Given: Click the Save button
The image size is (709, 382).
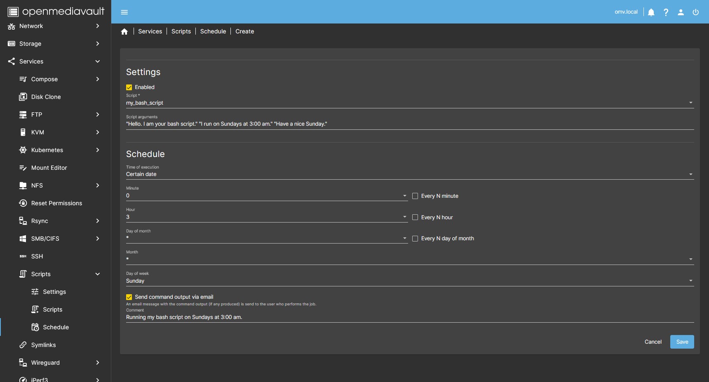Looking at the screenshot, I should pyautogui.click(x=682, y=342).
